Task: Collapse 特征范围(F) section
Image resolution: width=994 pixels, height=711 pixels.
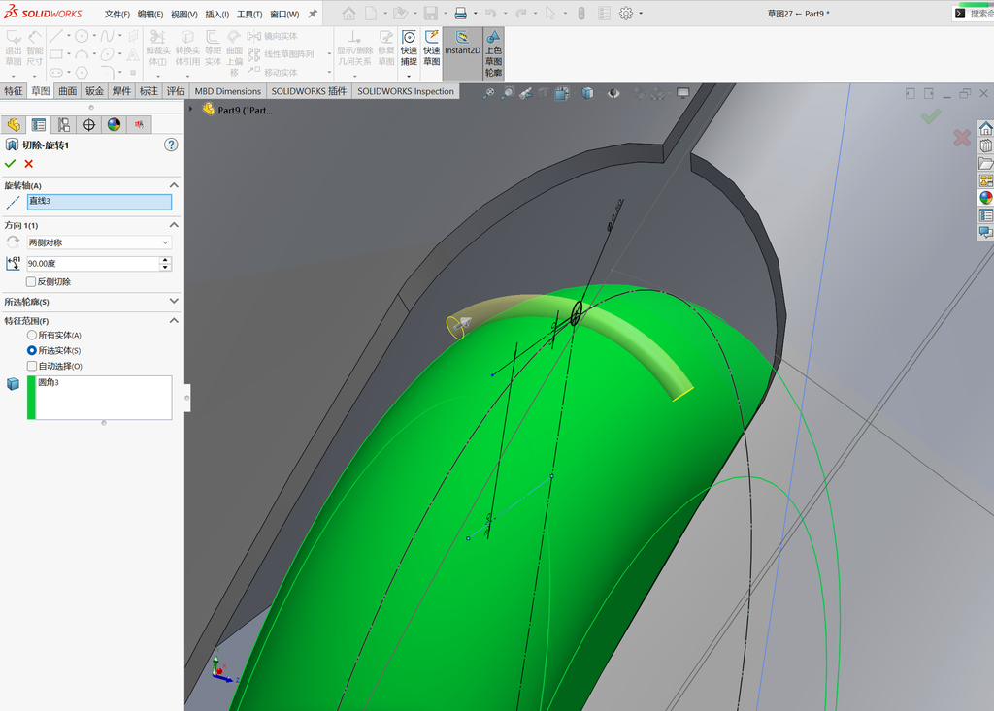Action: (x=174, y=321)
